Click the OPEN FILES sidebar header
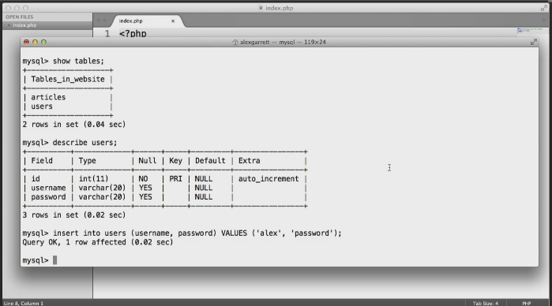The image size is (552, 306). coord(20,17)
